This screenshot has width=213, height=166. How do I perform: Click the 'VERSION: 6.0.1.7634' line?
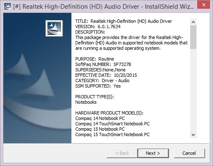tap(98, 27)
